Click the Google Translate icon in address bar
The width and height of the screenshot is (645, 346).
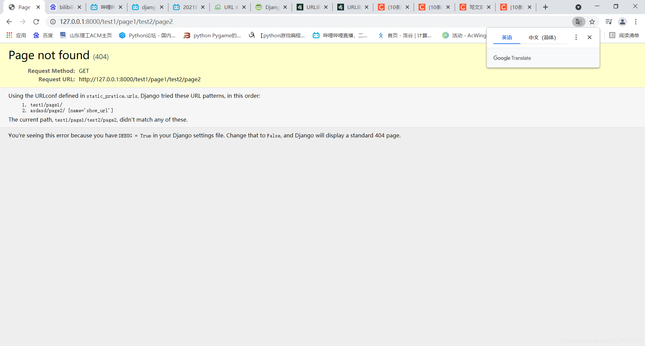(578, 22)
